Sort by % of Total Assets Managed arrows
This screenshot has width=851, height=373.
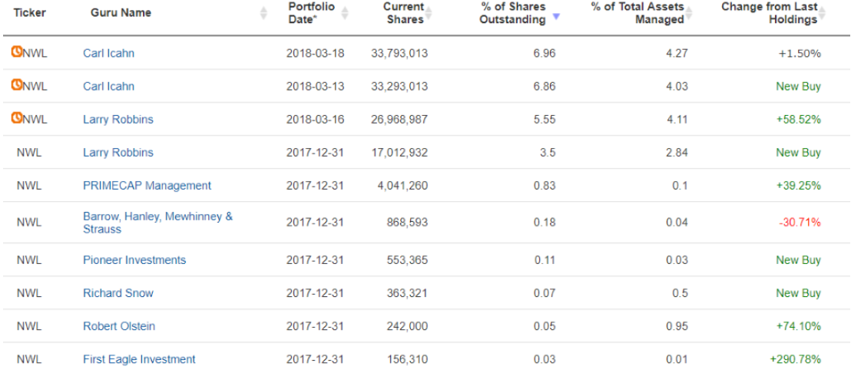[x=688, y=12]
